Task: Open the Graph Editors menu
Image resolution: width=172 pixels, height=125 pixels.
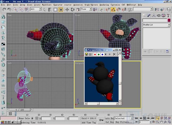Action: [x=91, y=5]
